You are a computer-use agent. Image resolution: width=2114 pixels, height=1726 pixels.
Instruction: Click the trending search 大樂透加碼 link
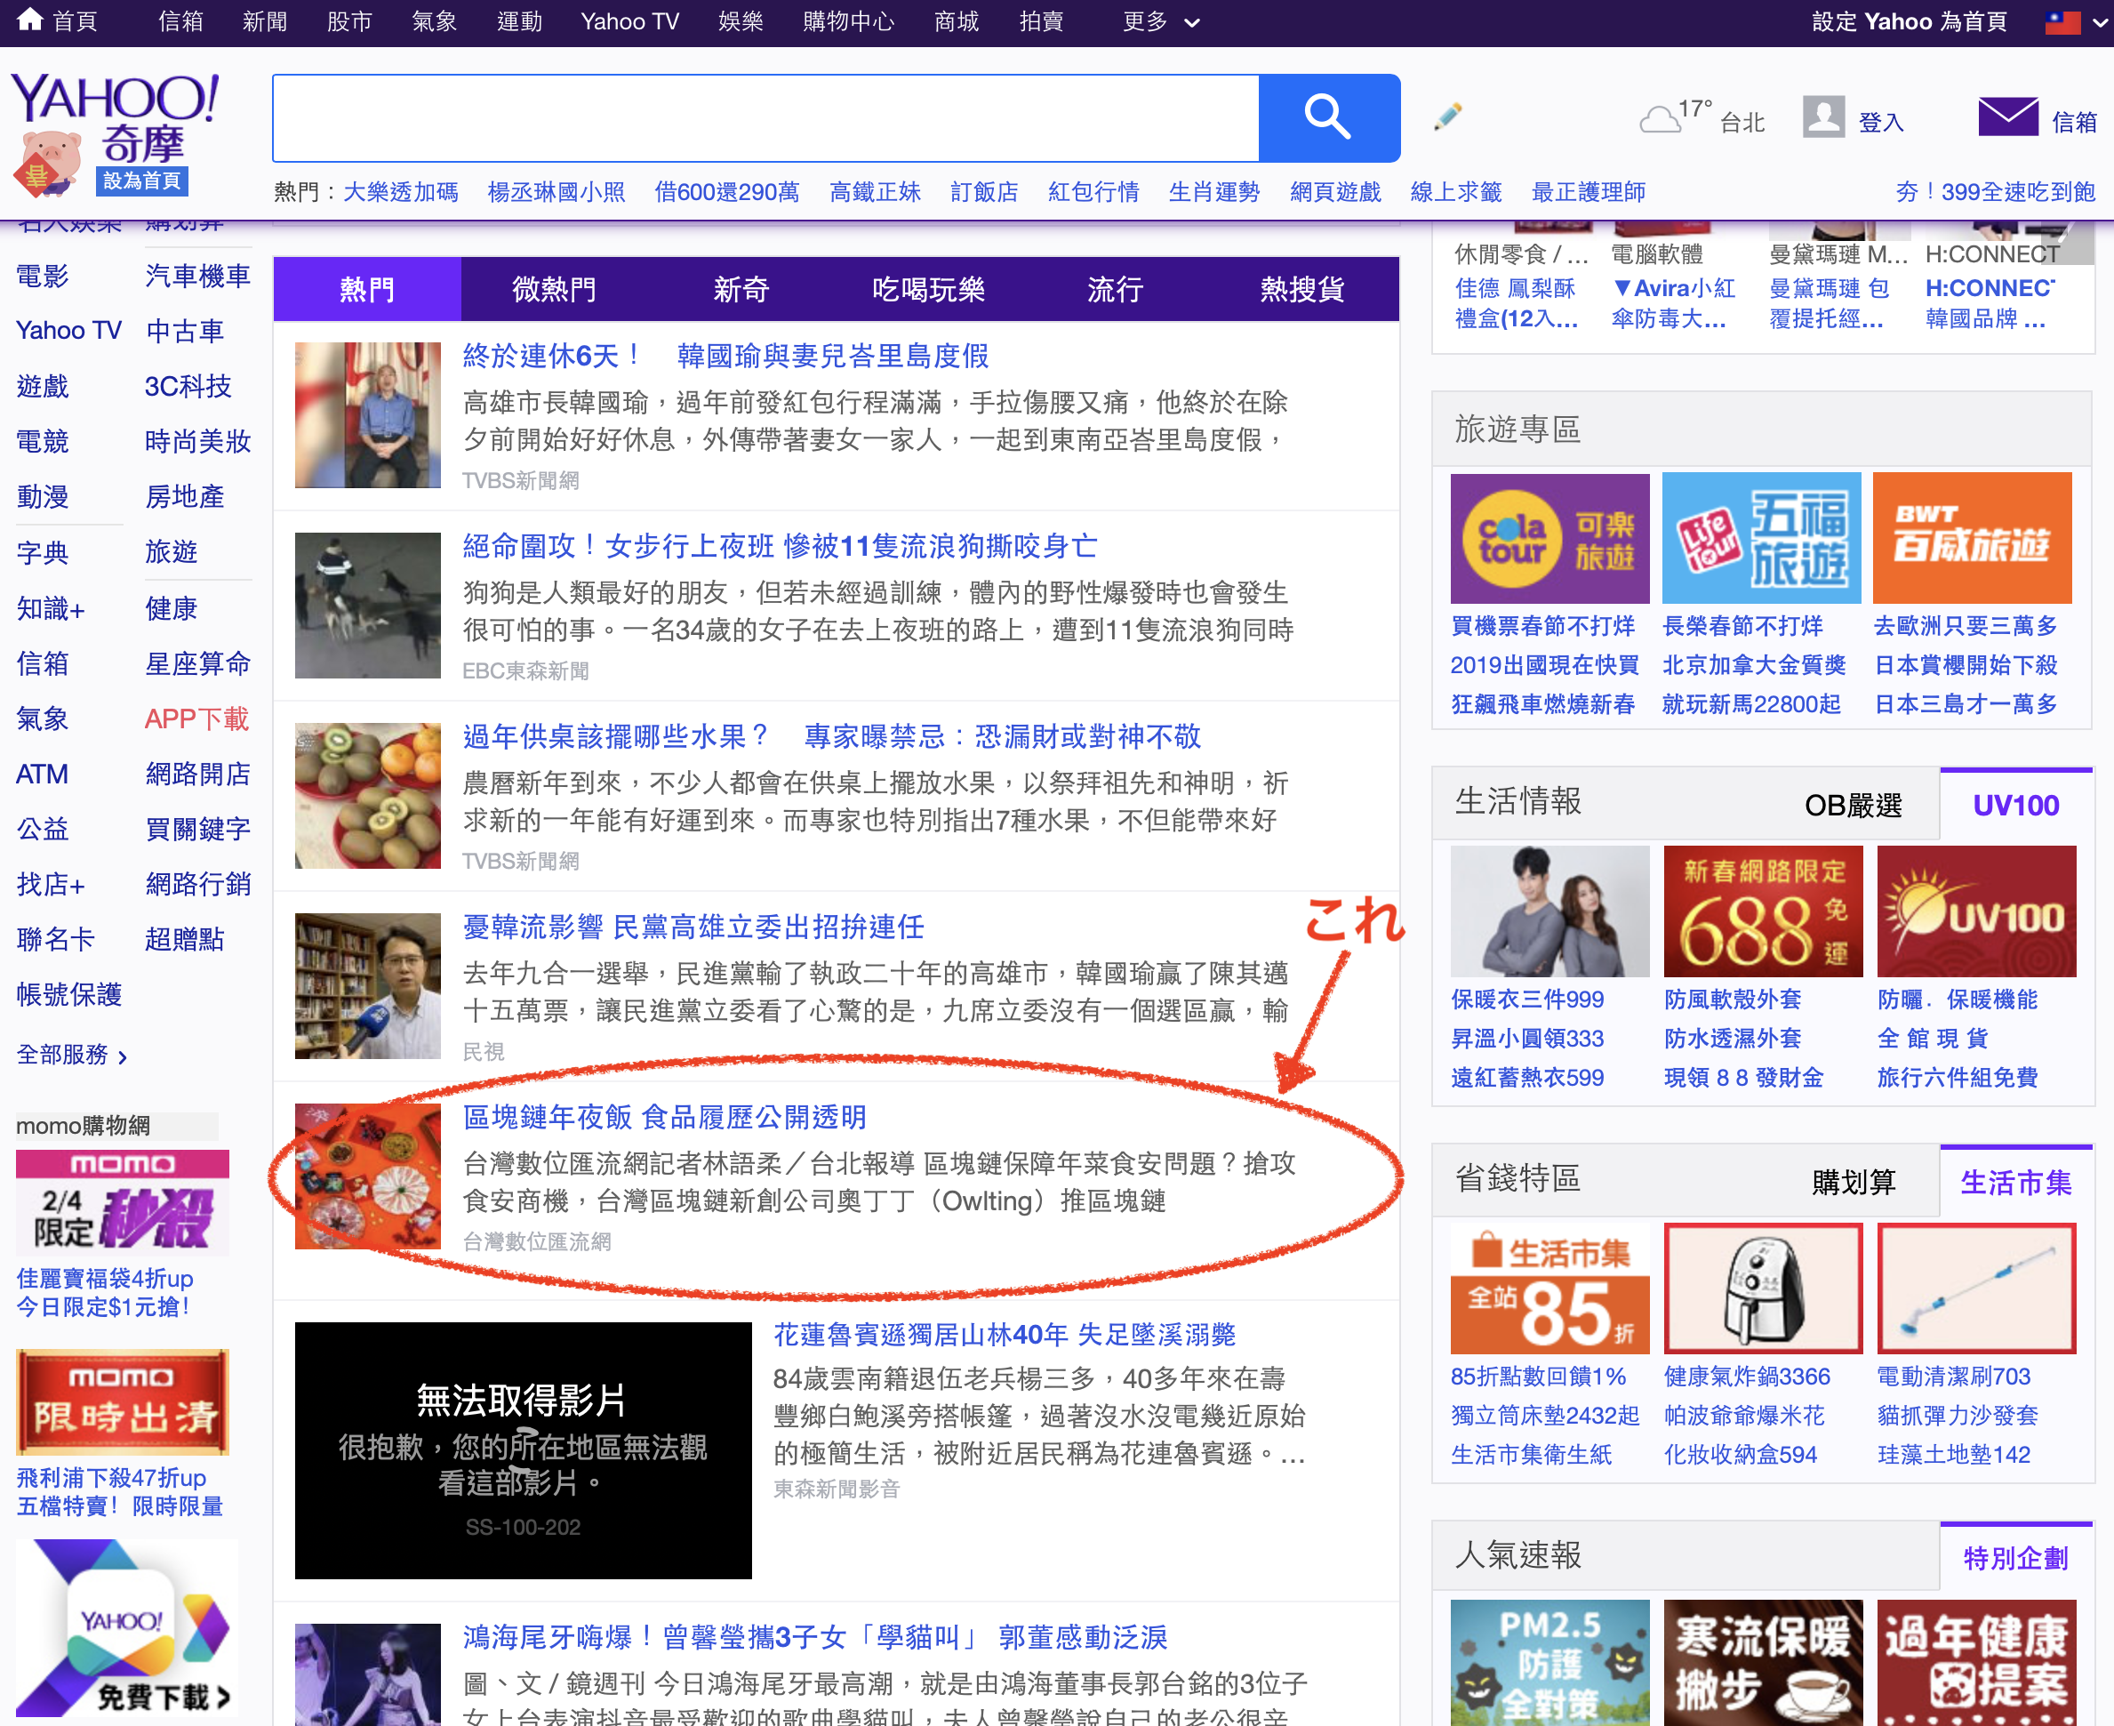point(401,192)
